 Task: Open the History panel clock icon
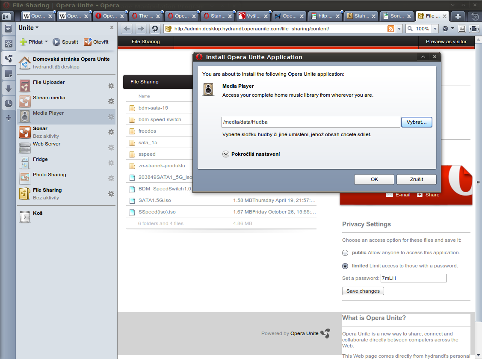(x=8, y=104)
